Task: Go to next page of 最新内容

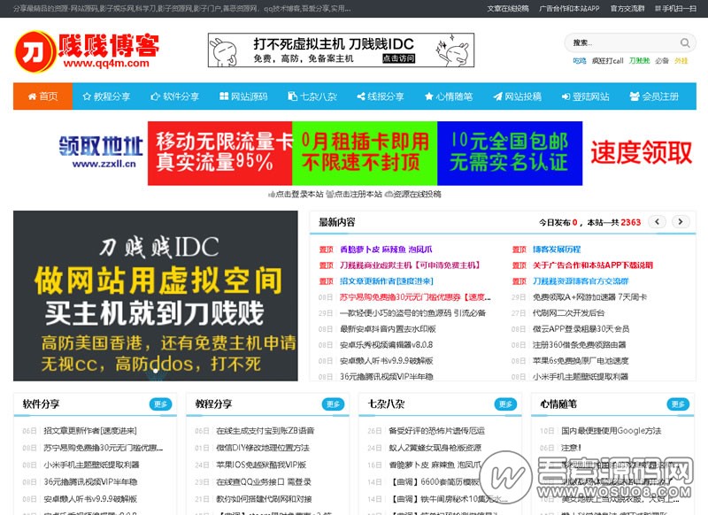Action: point(681,222)
